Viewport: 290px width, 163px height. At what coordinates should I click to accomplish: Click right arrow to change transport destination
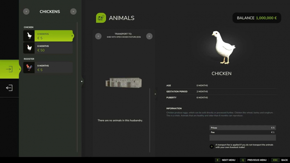[x=149, y=36]
